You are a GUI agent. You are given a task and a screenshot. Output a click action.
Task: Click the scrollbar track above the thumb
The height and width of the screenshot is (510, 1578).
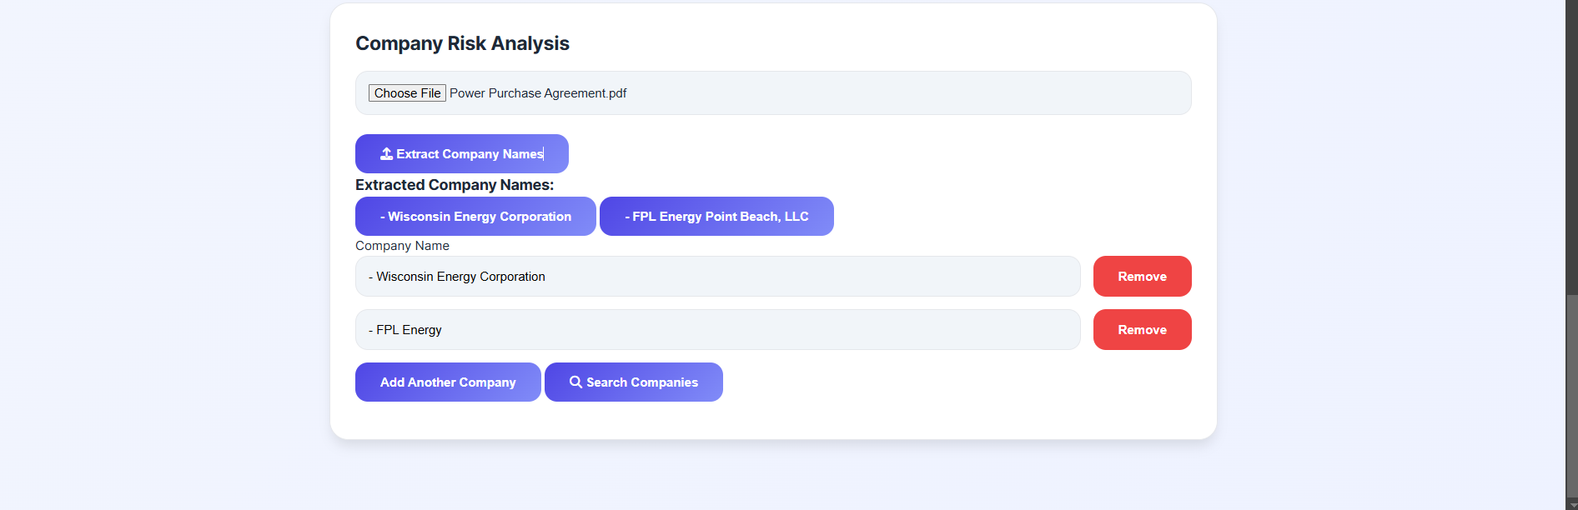coord(1571,146)
